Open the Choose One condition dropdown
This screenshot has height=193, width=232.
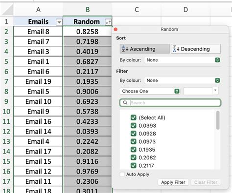[150, 91]
